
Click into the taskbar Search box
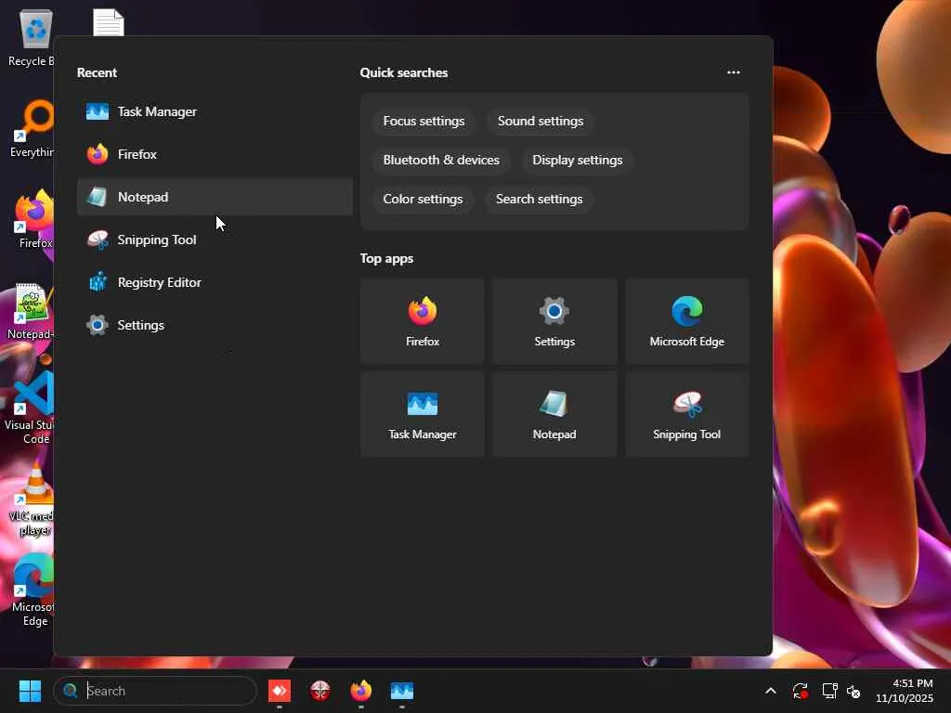coord(155,691)
